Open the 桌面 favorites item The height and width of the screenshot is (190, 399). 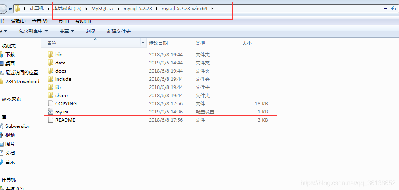tap(10, 64)
